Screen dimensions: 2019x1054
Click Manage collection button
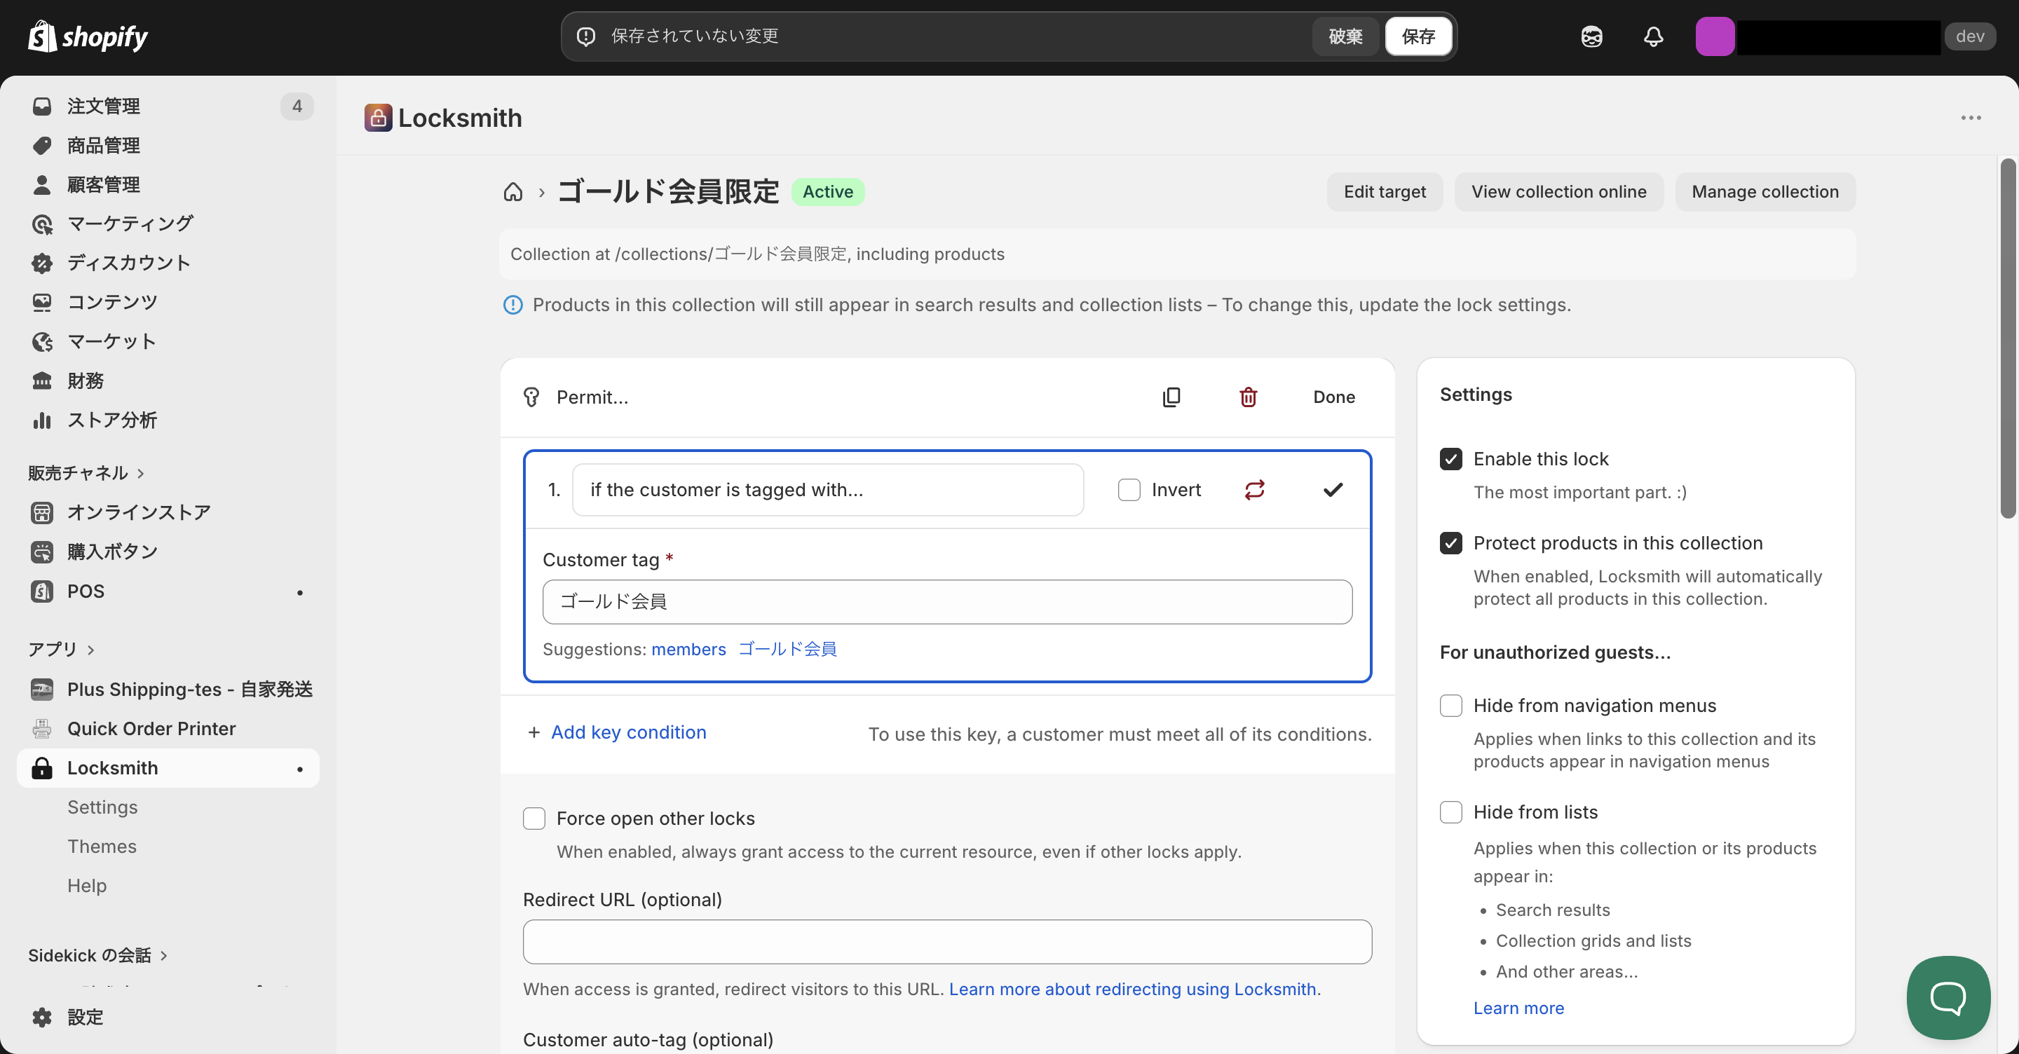[x=1765, y=192]
